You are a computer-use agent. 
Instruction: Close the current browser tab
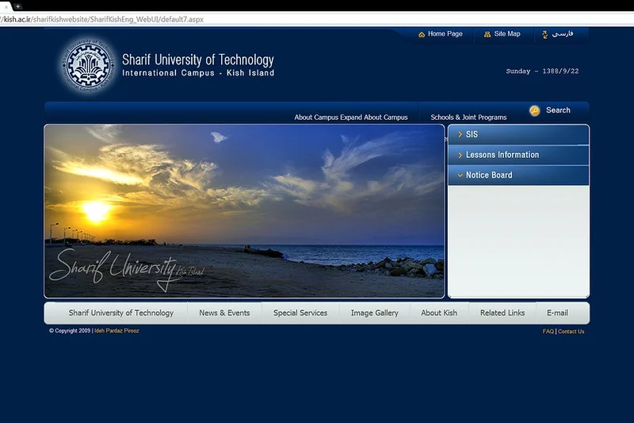6,7
